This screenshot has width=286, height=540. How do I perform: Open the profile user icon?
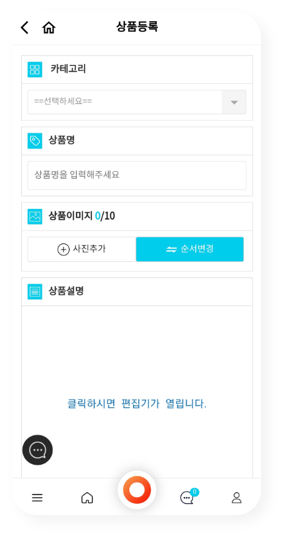236,498
